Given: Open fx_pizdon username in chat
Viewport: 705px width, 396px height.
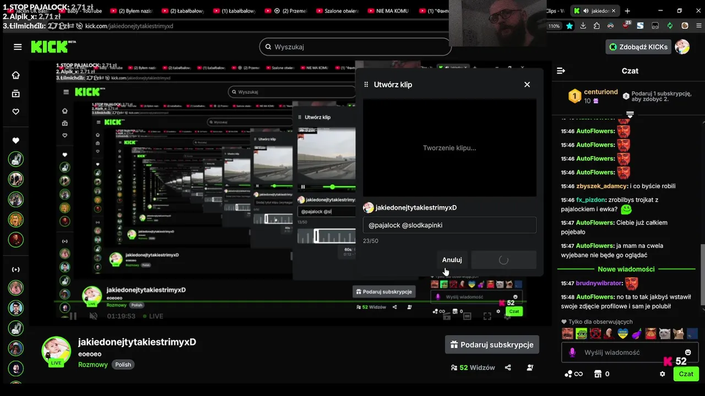Looking at the screenshot, I should [x=591, y=200].
